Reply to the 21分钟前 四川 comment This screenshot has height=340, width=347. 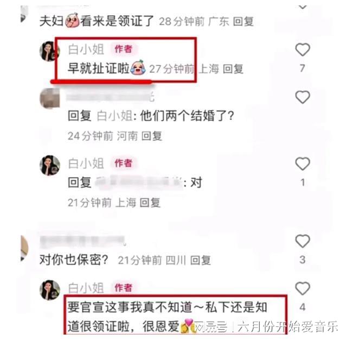tap(200, 260)
